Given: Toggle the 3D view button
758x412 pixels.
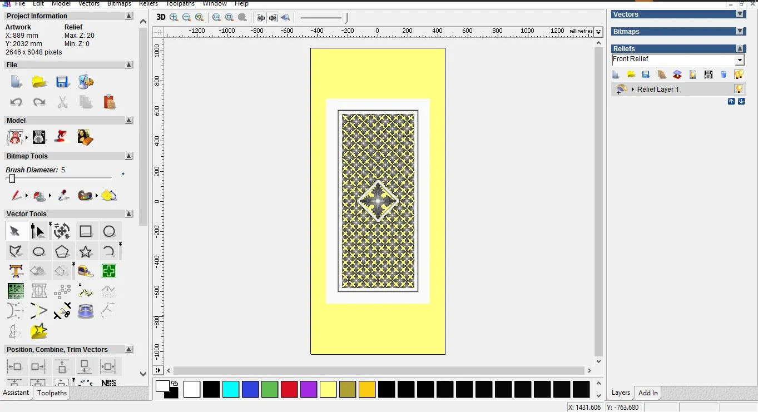Looking at the screenshot, I should (x=161, y=17).
